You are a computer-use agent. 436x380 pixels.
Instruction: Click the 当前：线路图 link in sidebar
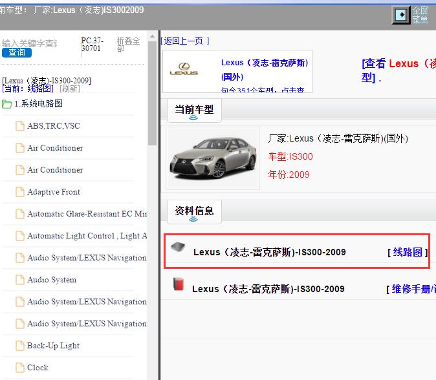click(28, 89)
